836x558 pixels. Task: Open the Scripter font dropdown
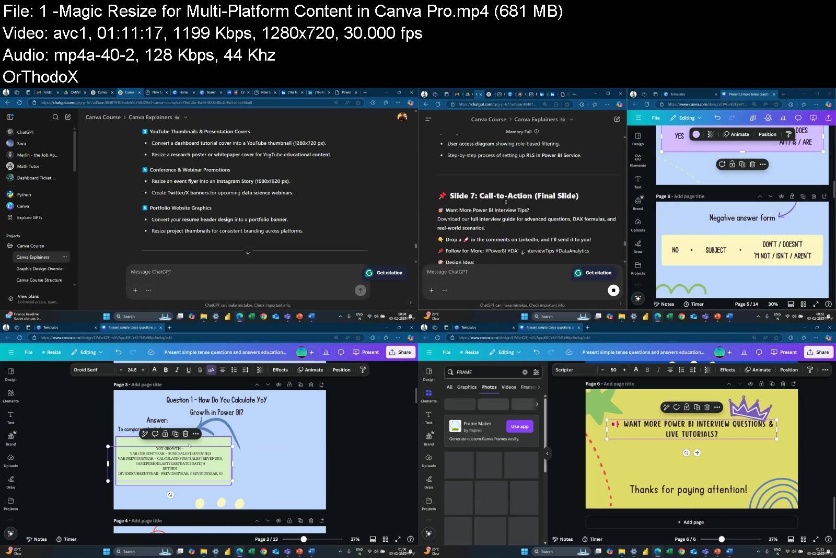[x=574, y=370]
